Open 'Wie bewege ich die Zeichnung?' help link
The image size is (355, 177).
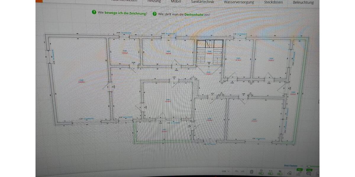tap(122, 13)
